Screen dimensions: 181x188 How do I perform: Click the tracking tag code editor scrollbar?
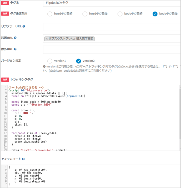click(180, 114)
